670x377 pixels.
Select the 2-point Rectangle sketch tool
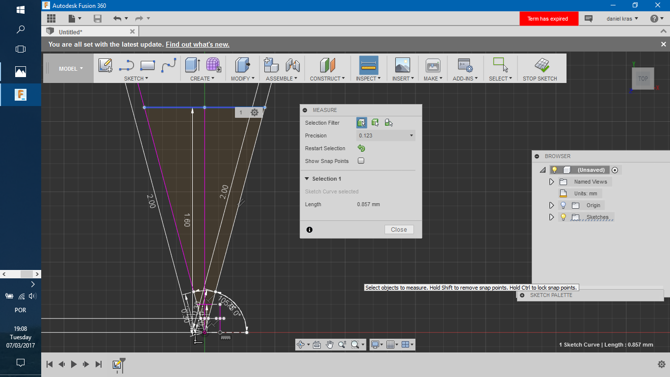pyautogui.click(x=148, y=65)
